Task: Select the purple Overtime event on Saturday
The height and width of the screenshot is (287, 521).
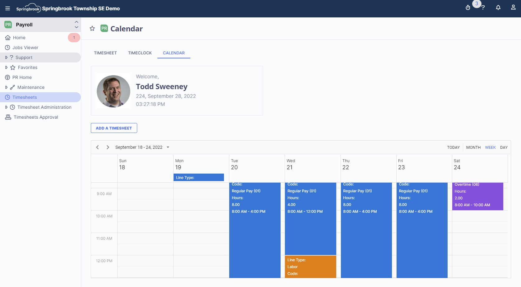Action: tap(478, 196)
